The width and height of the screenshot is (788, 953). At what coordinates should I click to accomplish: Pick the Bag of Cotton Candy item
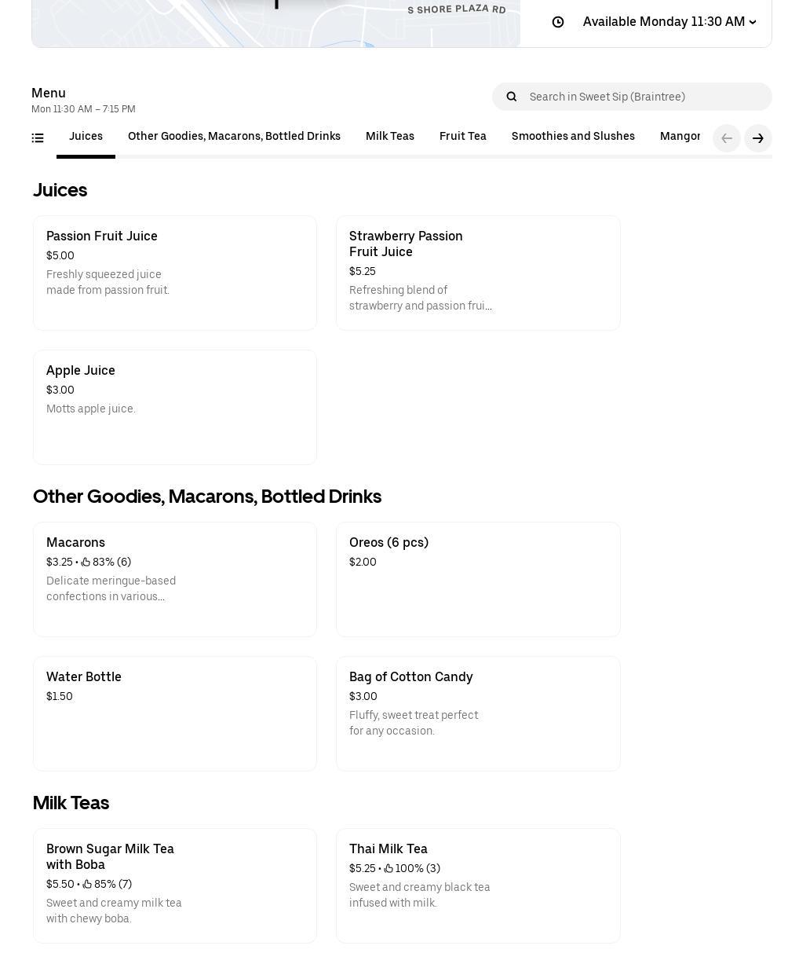click(477, 713)
